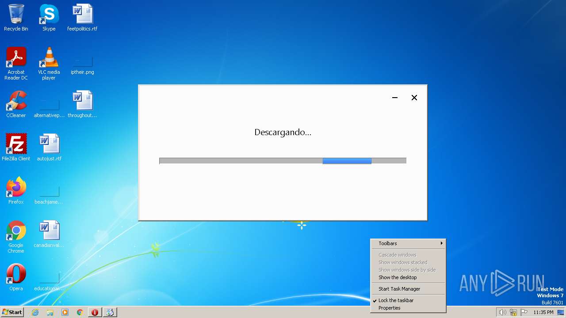Open the Acrobat Reader DC shortcut

point(16,64)
